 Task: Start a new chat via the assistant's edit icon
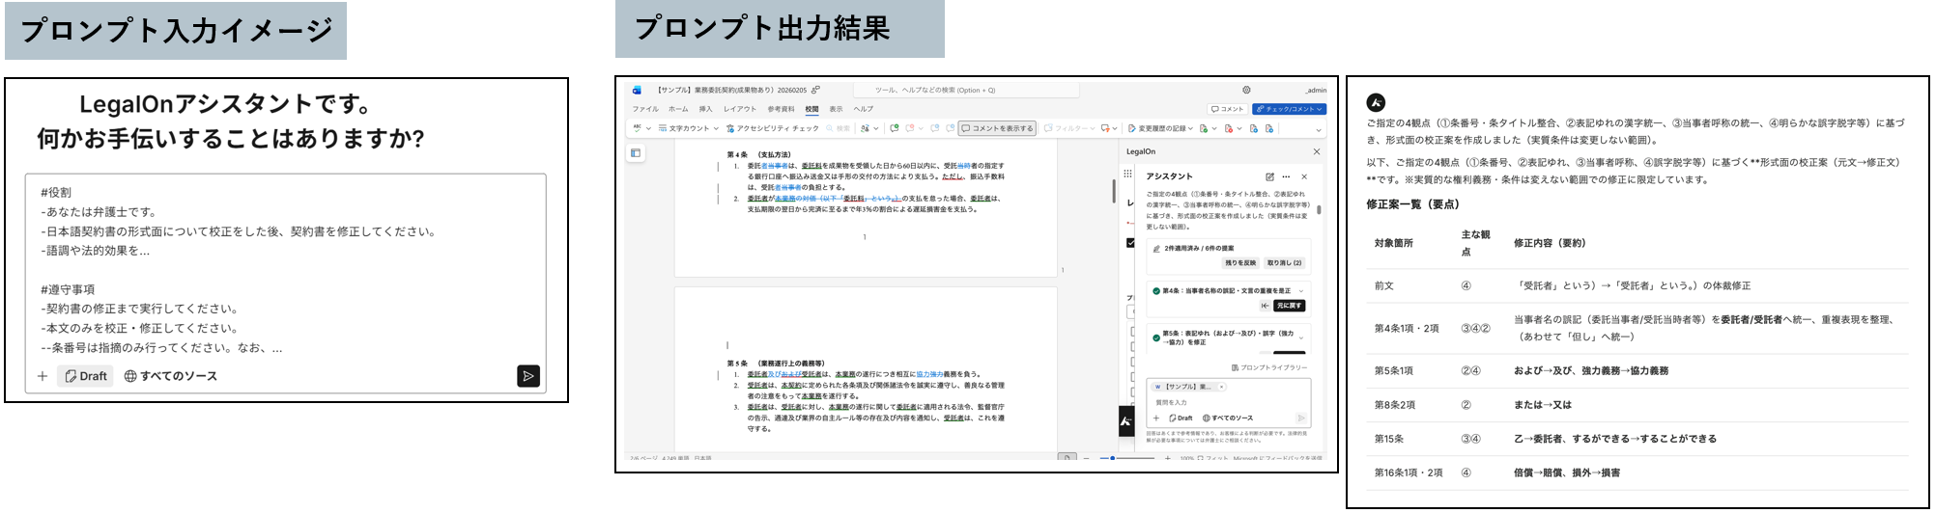1269,176
